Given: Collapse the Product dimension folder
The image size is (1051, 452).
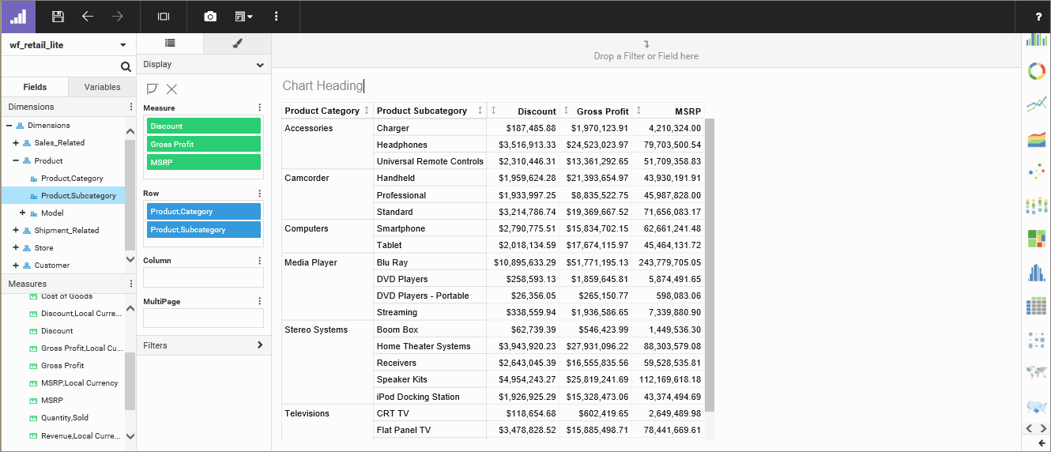Looking at the screenshot, I should (16, 160).
